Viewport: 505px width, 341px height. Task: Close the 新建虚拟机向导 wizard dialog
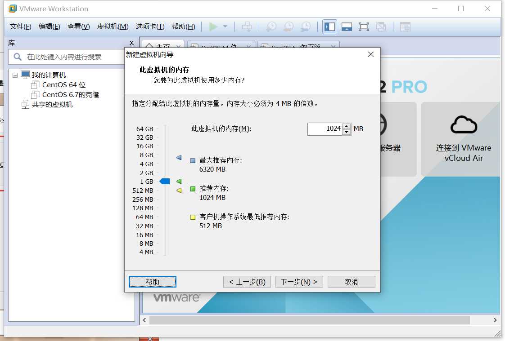(x=371, y=55)
